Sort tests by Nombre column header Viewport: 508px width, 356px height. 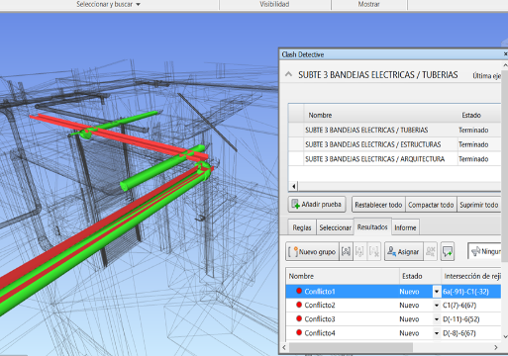(380, 115)
